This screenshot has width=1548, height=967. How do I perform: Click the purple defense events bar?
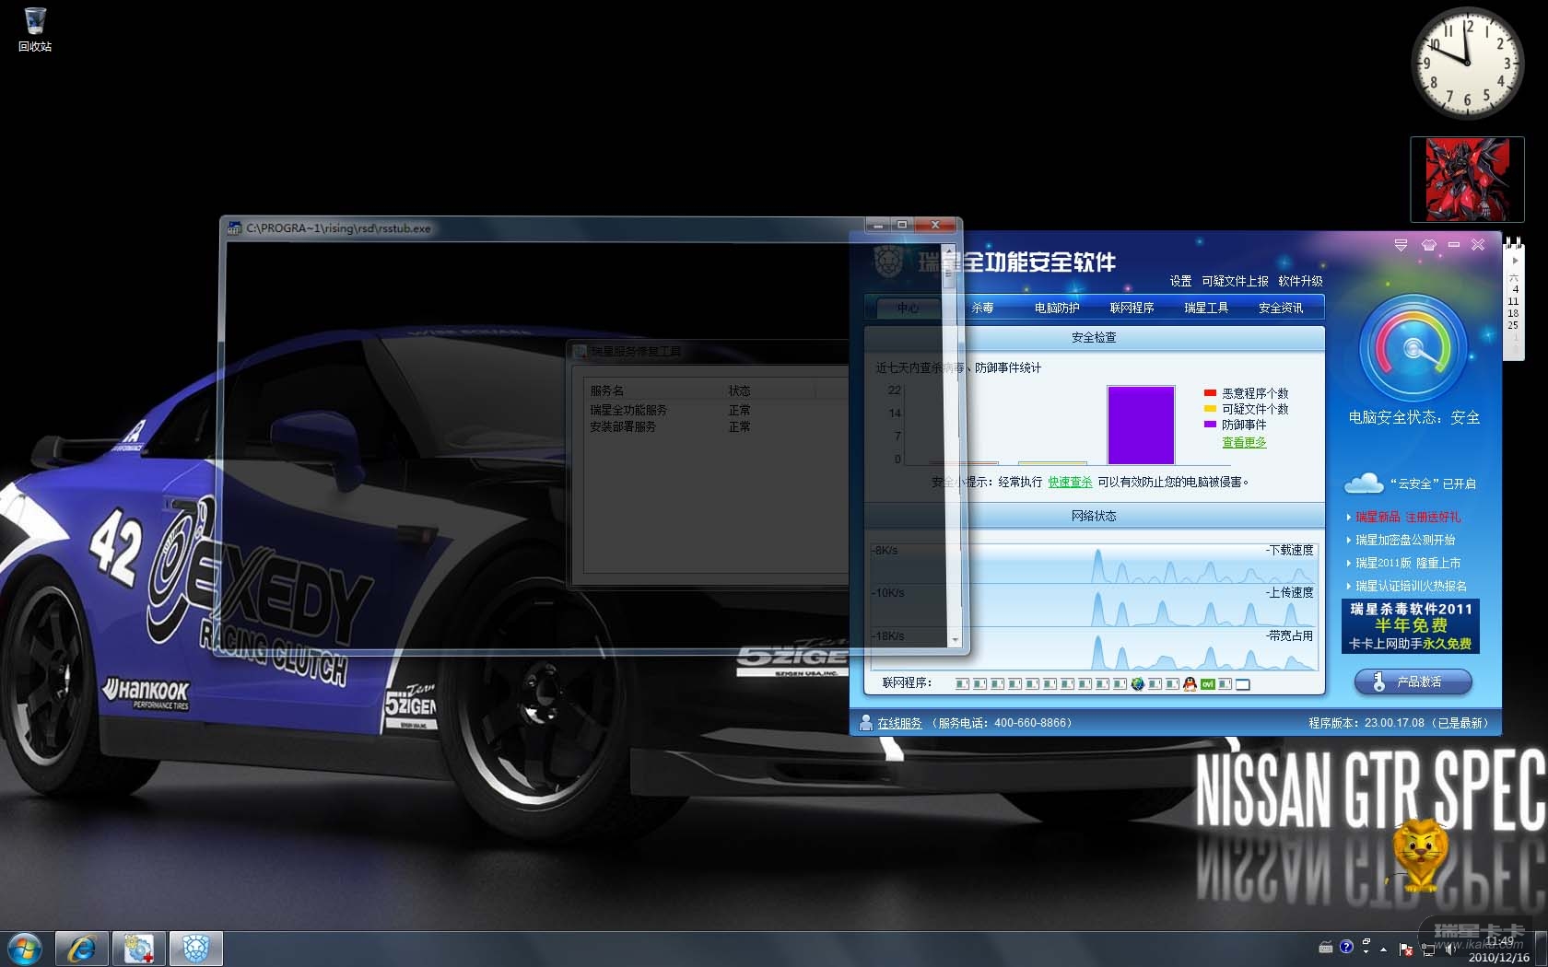pos(1141,425)
